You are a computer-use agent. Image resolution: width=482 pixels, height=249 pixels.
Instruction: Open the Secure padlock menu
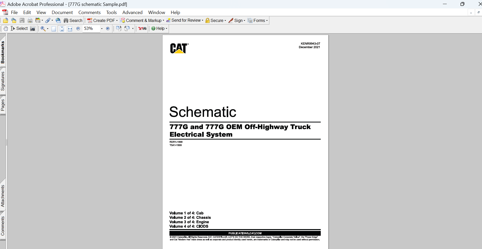[216, 20]
